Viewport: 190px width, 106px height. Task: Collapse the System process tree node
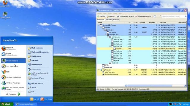coord(101,27)
